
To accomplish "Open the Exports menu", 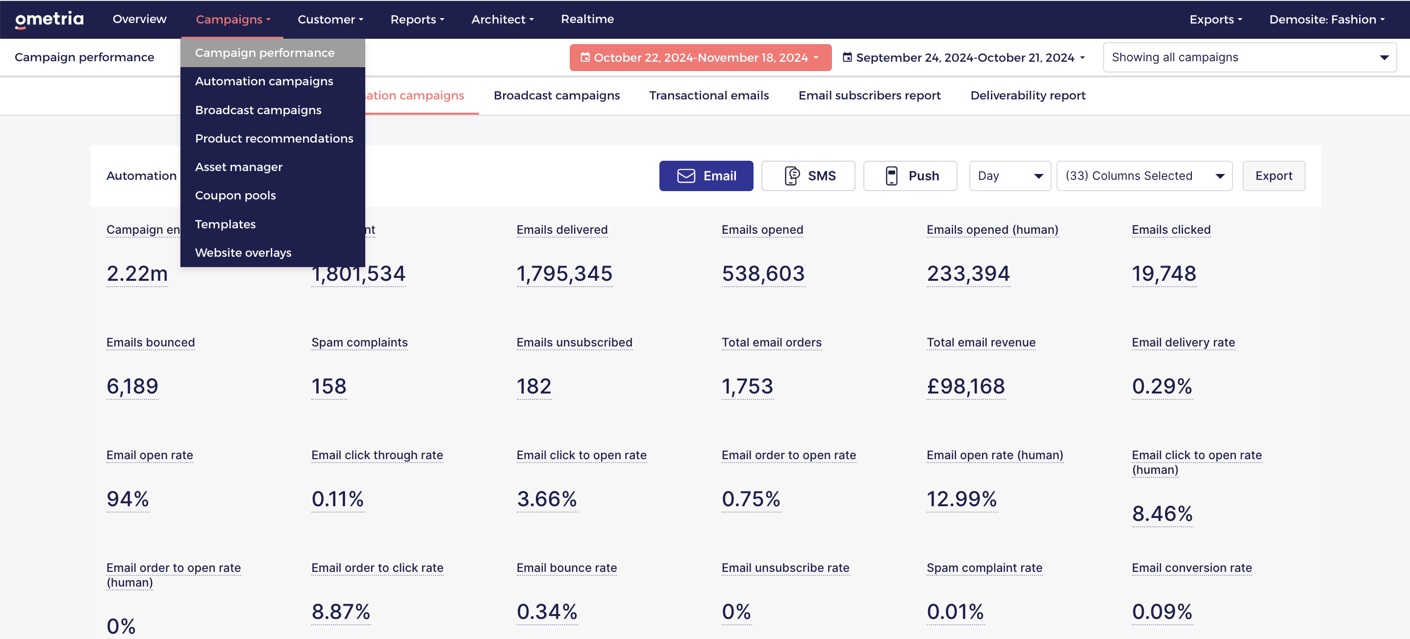I will pyautogui.click(x=1215, y=19).
